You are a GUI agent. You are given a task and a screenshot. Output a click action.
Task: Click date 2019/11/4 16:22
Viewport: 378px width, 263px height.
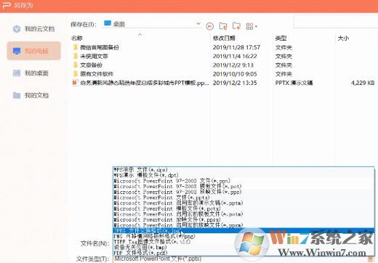[x=235, y=56]
